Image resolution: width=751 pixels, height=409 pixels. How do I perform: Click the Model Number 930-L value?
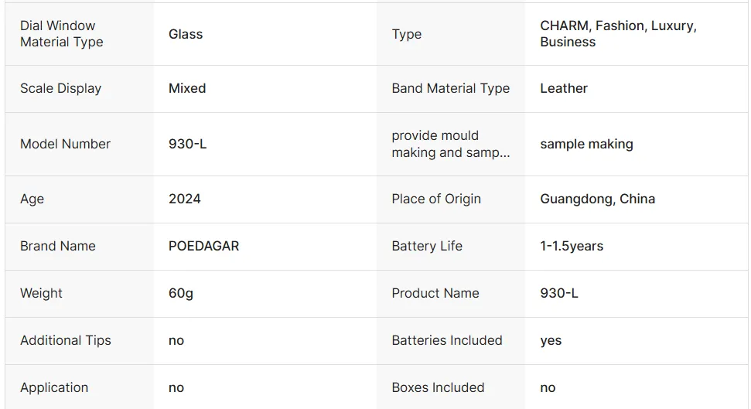coord(187,144)
